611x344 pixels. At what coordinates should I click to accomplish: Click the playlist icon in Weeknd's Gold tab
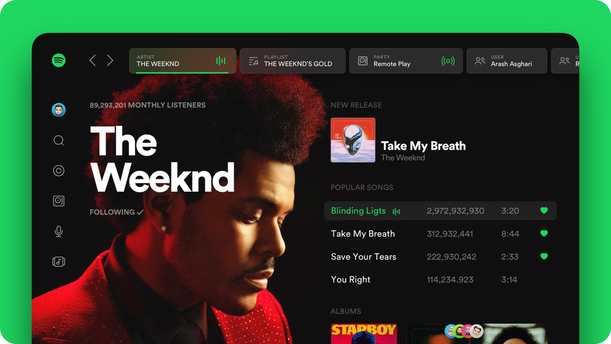tap(253, 61)
